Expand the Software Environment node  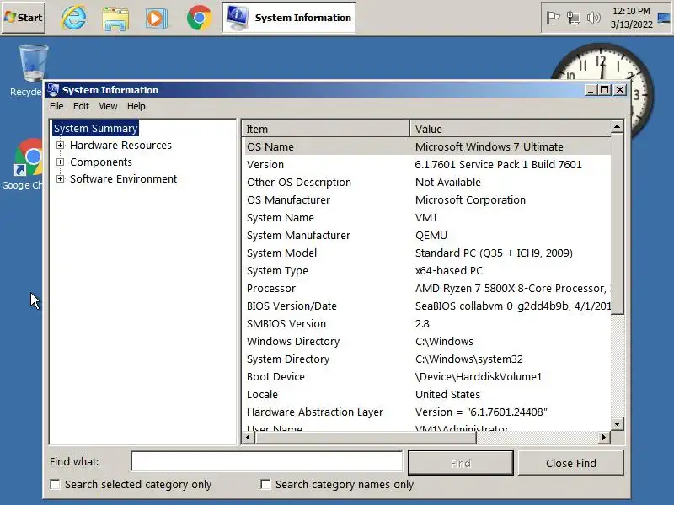pyautogui.click(x=60, y=178)
